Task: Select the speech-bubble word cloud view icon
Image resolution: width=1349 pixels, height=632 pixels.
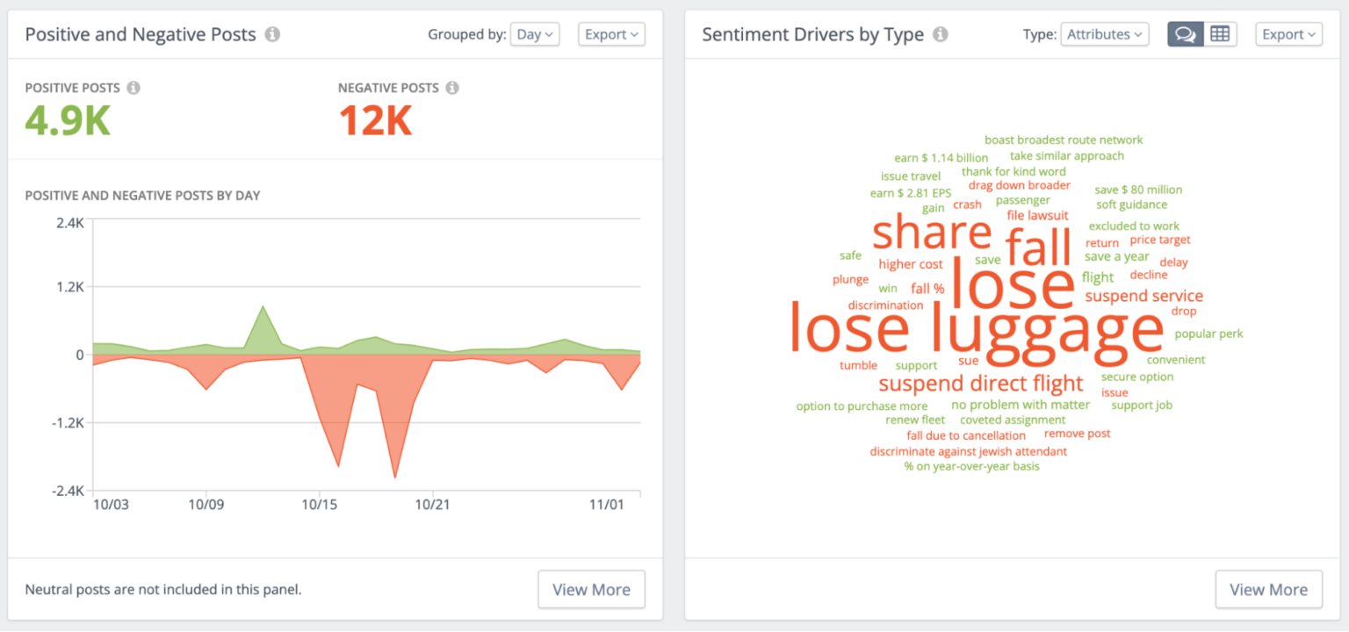Action: 1185,34
